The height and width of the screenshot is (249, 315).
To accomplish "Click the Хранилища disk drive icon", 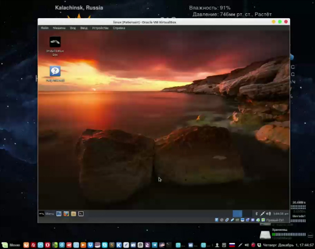I will coord(265,235).
